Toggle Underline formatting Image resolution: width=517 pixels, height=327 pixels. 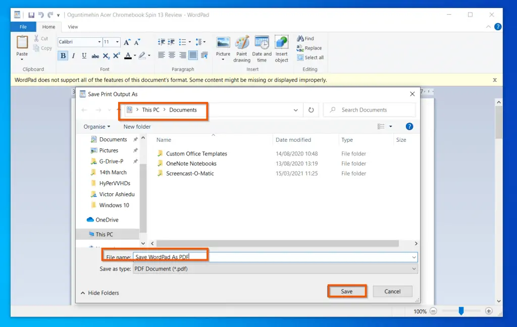(x=84, y=56)
